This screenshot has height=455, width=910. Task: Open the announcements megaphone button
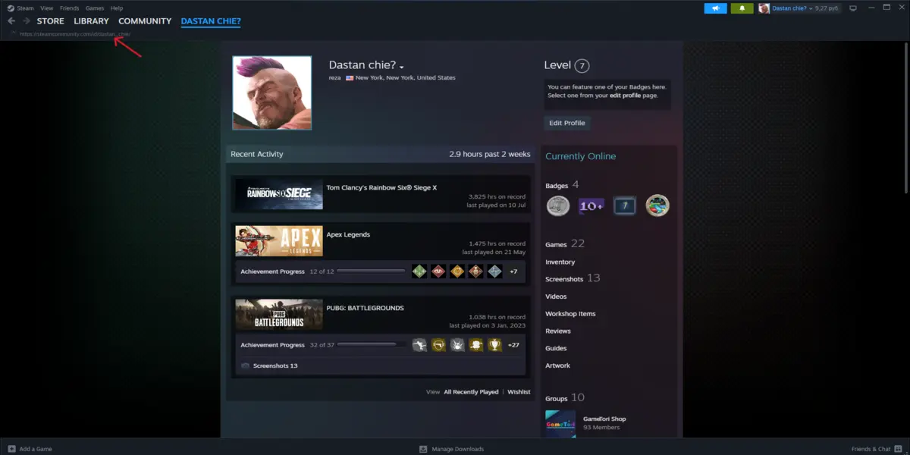pyautogui.click(x=715, y=8)
